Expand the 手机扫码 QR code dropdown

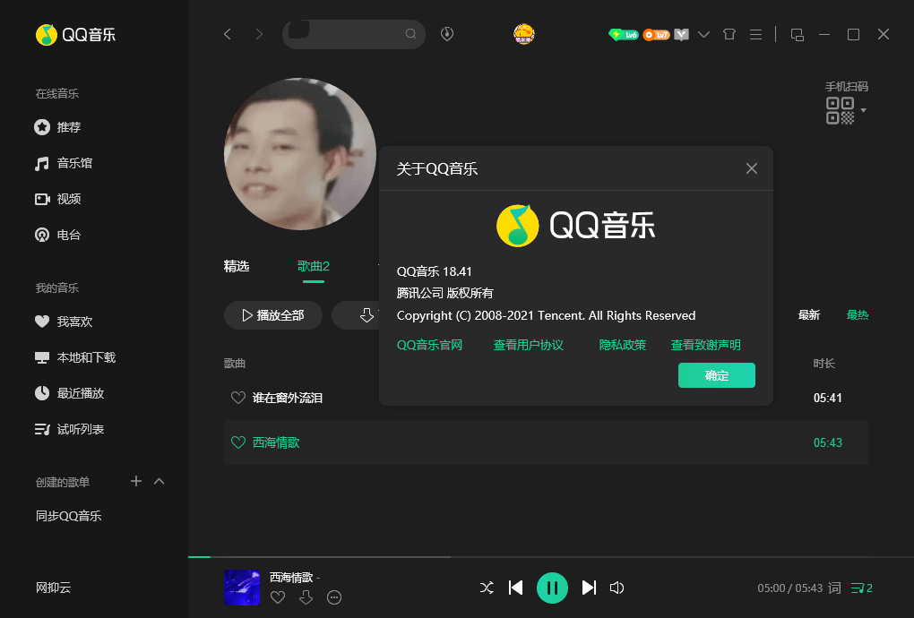pyautogui.click(x=864, y=111)
